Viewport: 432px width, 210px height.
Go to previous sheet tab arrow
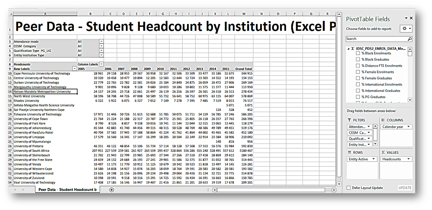(15, 190)
